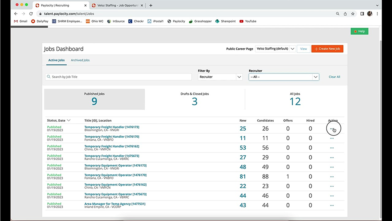392x221 pixels.
Task: Open the Chrome profile avatar
Action: [x=370, y=14]
